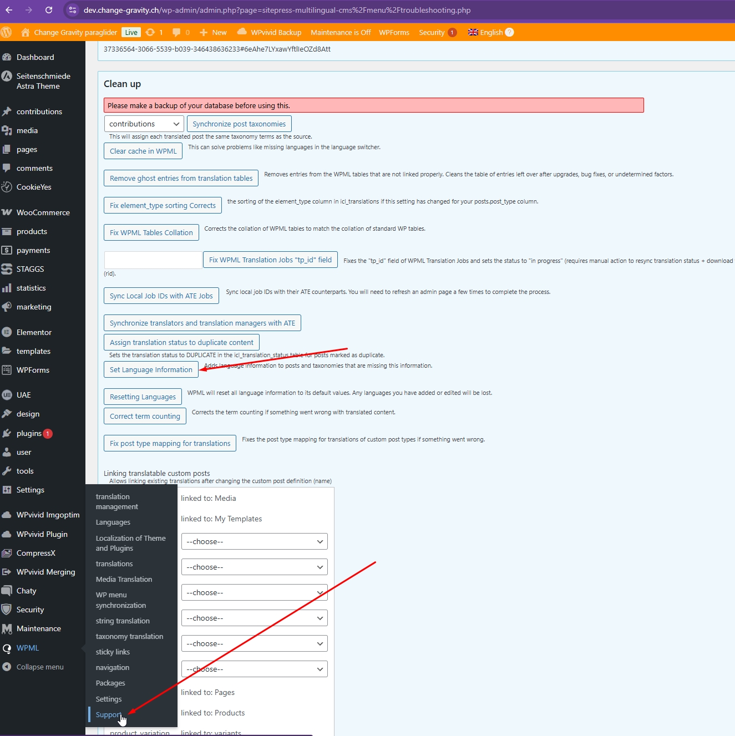Click Correct term counting button

pyautogui.click(x=145, y=416)
